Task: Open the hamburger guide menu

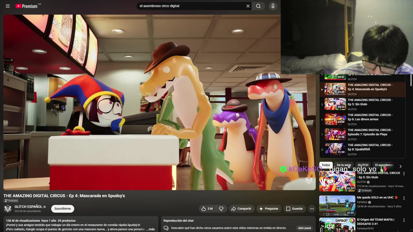Action: pyautogui.click(x=8, y=6)
